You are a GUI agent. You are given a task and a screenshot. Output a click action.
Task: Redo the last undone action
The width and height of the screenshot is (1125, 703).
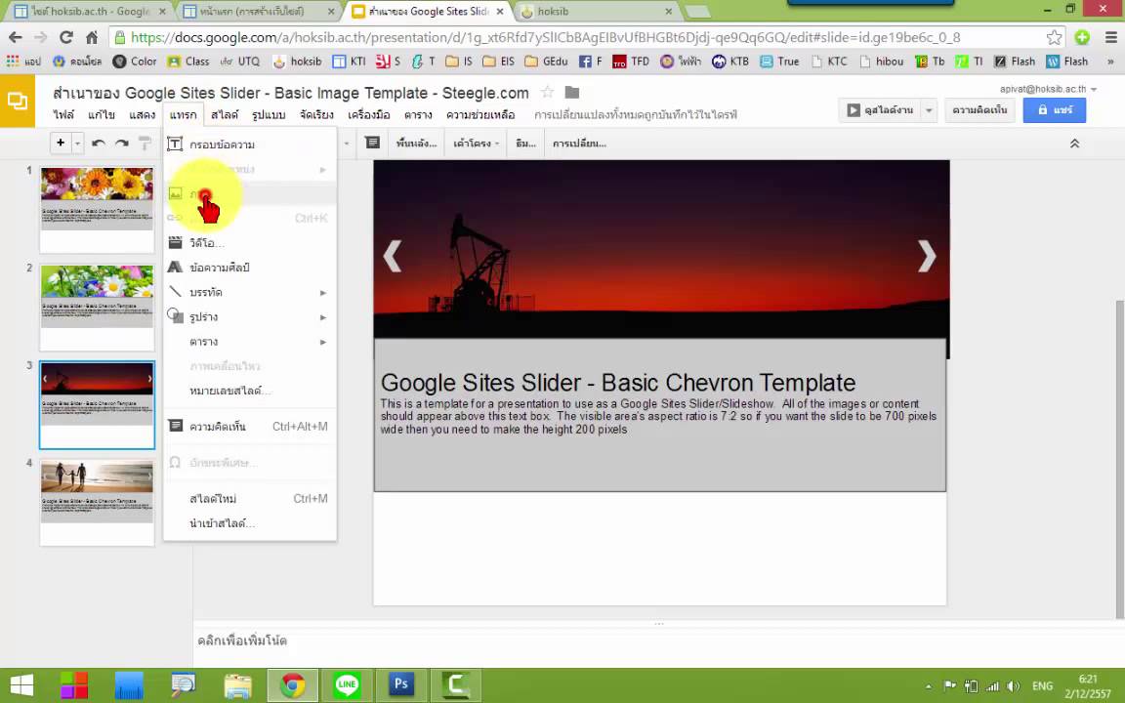122,144
